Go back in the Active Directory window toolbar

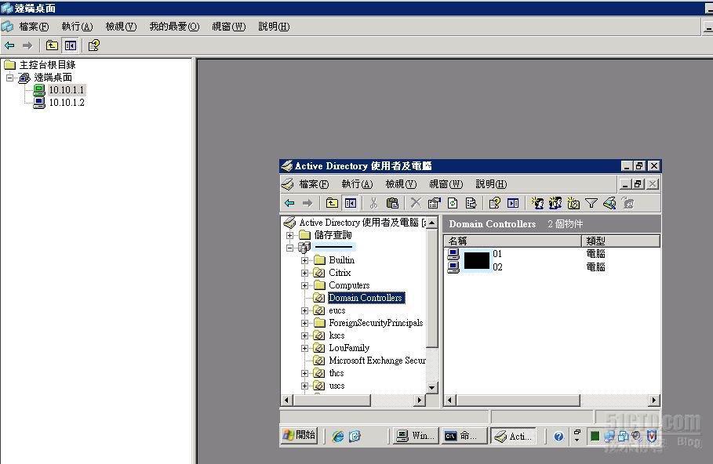289,203
